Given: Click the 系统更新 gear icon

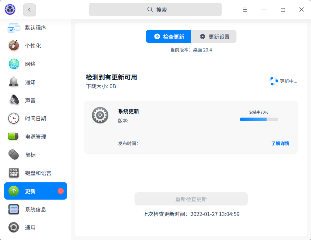Looking at the screenshot, I should point(100,115).
